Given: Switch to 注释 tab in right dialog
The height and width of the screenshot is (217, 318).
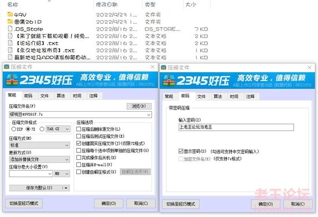Looking at the screenshot, I should point(250,96).
